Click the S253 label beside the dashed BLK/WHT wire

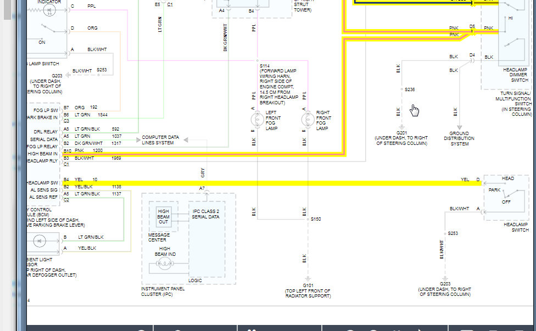pyautogui.click(x=102, y=70)
